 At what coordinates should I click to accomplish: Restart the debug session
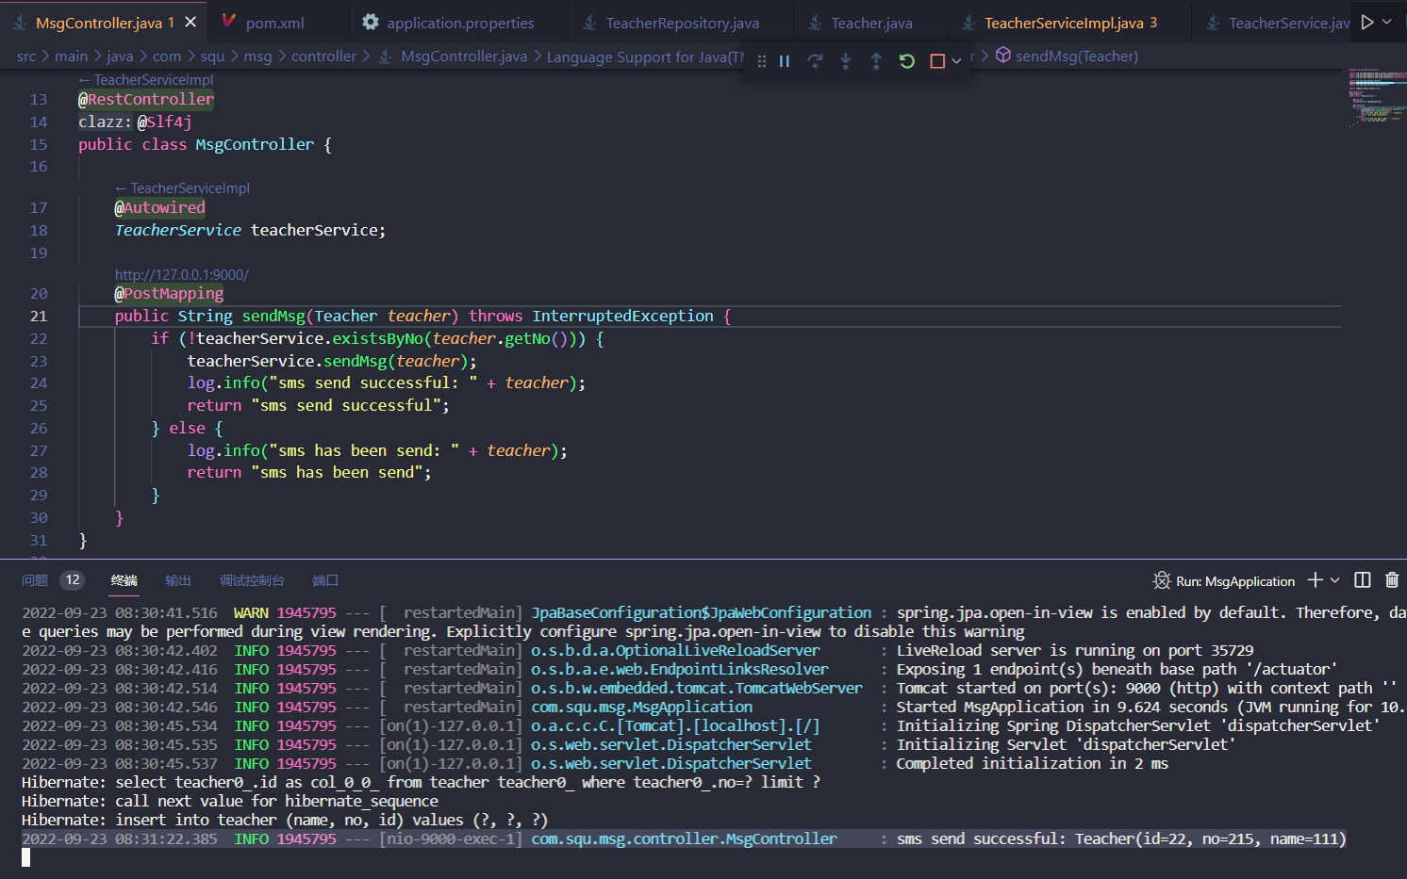[906, 61]
